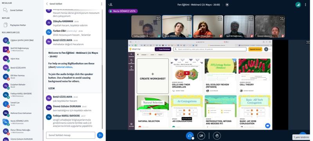Click the recording indicator icon
The height and width of the screenshot is (141, 313).
point(227,5)
